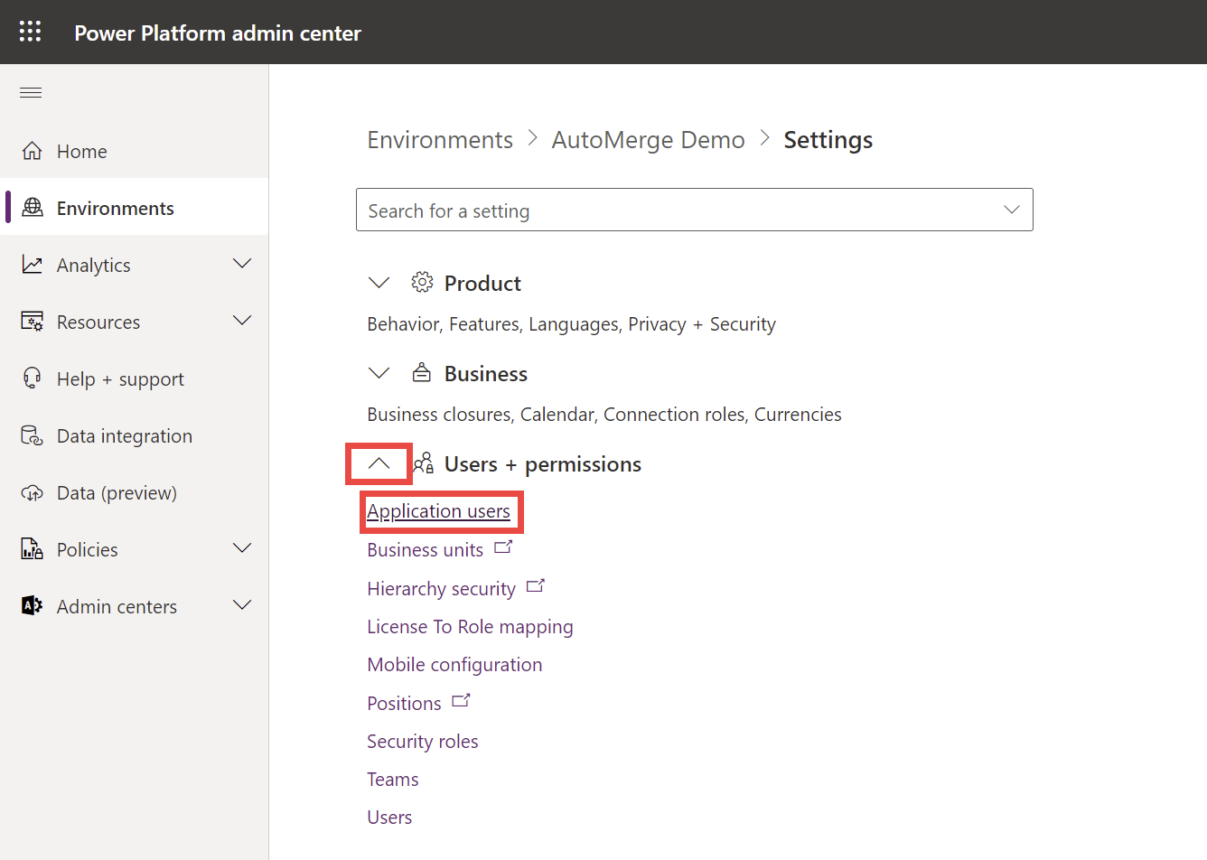Viewport: 1207px width, 860px height.
Task: Open the app launcher waffle icon
Action: (31, 32)
